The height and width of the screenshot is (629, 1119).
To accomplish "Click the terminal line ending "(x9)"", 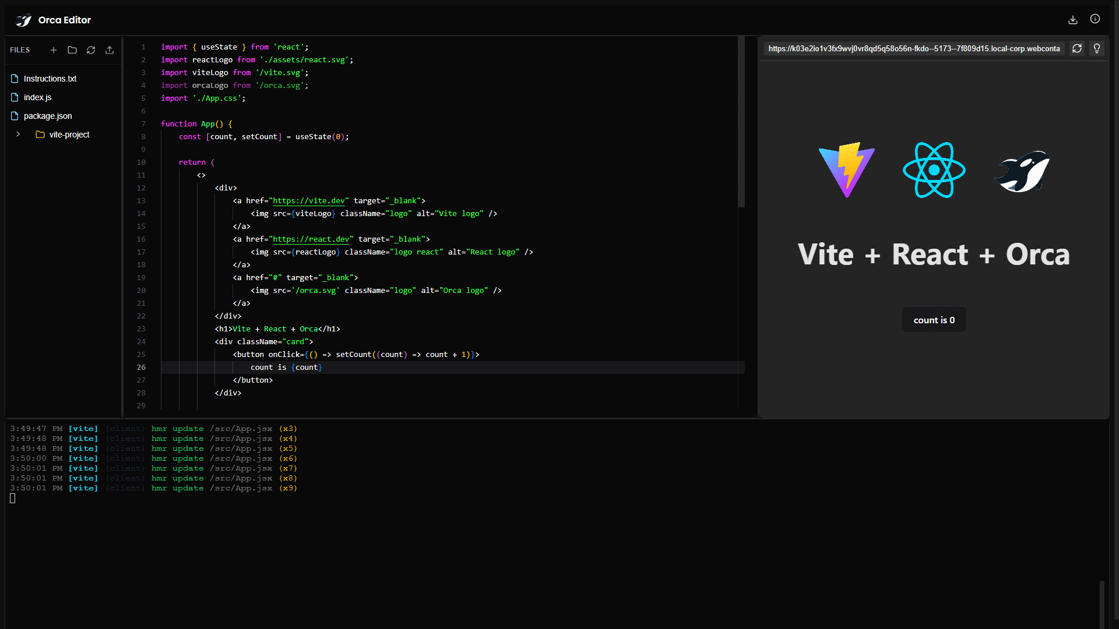I will tap(154, 489).
